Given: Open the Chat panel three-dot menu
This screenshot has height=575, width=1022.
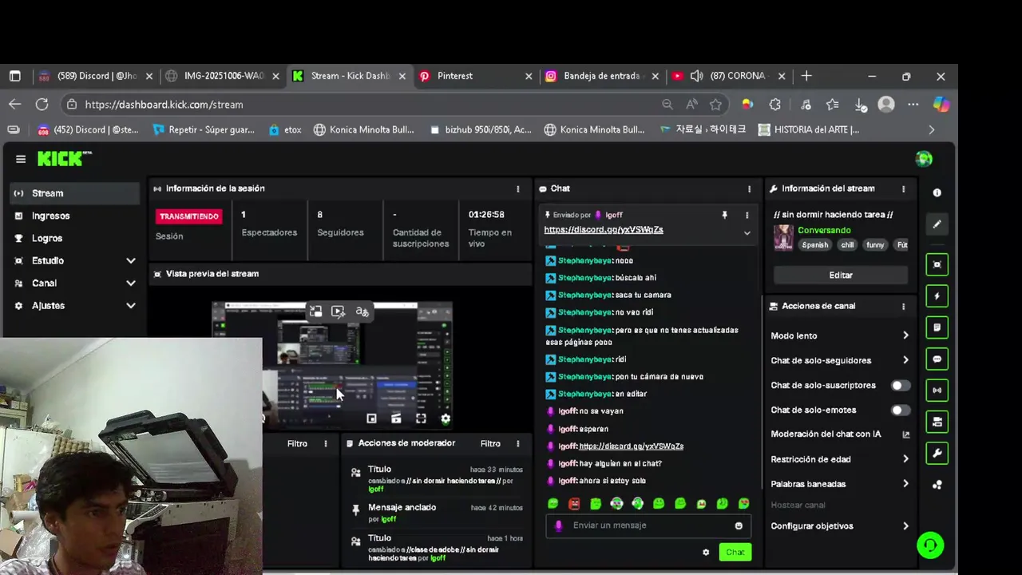Looking at the screenshot, I should click(749, 189).
